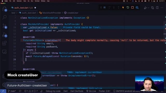Synchronize changes via status bar sync icon
This screenshot has width=166, height=93.
pyautogui.click(x=20, y=91)
